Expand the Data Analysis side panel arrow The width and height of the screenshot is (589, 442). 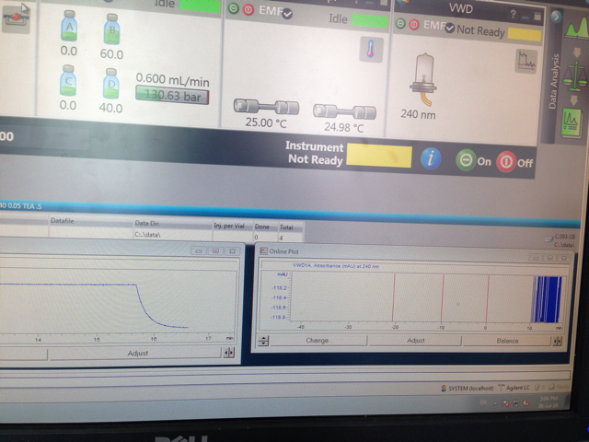[x=556, y=17]
